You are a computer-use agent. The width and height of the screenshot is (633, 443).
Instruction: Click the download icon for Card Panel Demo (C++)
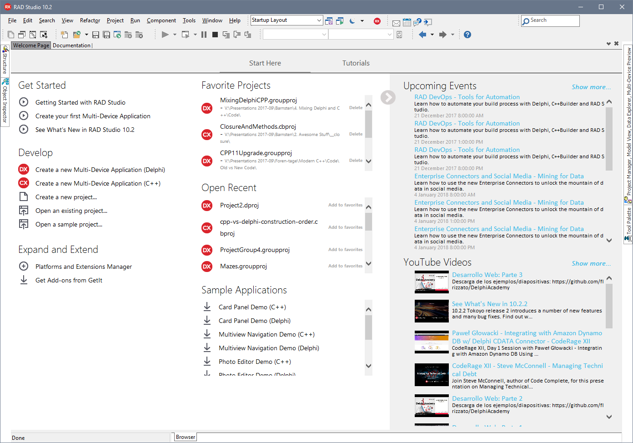pos(207,307)
